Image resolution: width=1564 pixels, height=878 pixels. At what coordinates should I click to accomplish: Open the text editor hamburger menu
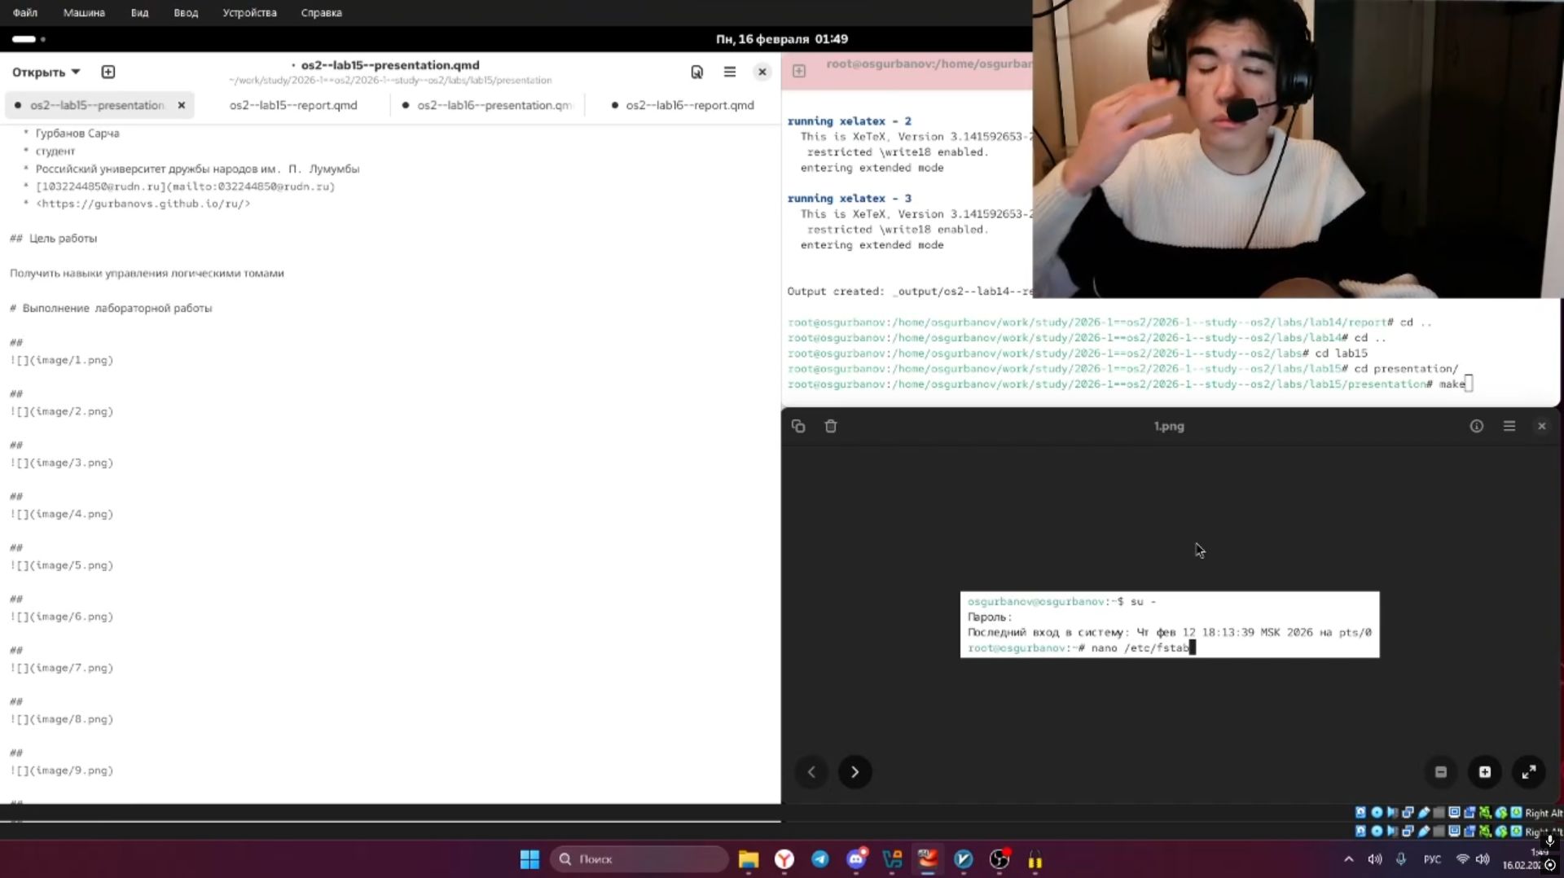pos(730,72)
